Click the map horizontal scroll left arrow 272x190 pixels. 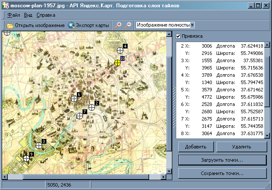tap(5, 177)
